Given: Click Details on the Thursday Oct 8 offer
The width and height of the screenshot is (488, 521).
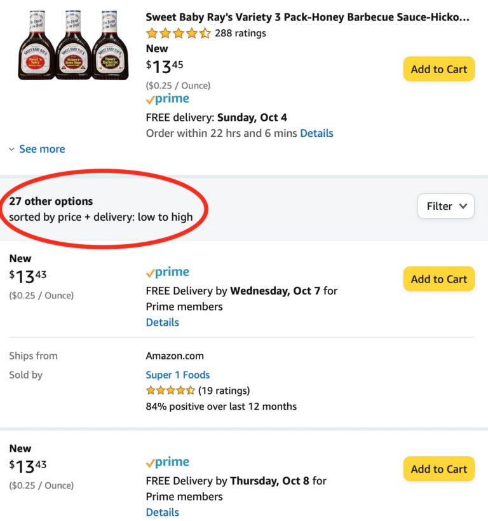Looking at the screenshot, I should (162, 512).
